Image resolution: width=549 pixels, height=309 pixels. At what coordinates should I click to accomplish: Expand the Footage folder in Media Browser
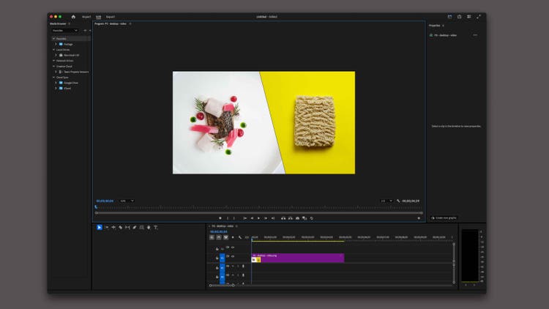point(56,44)
